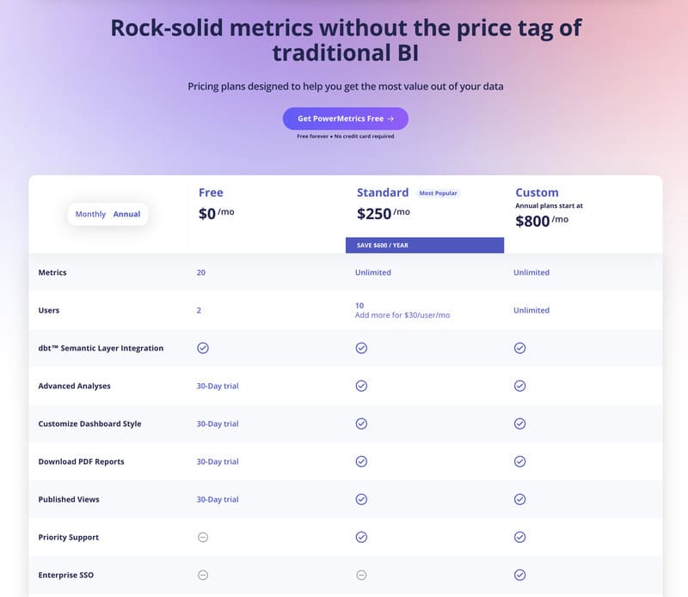Click the Free plan Metrics value 20
Screen dimensions: 688x597
point(201,272)
